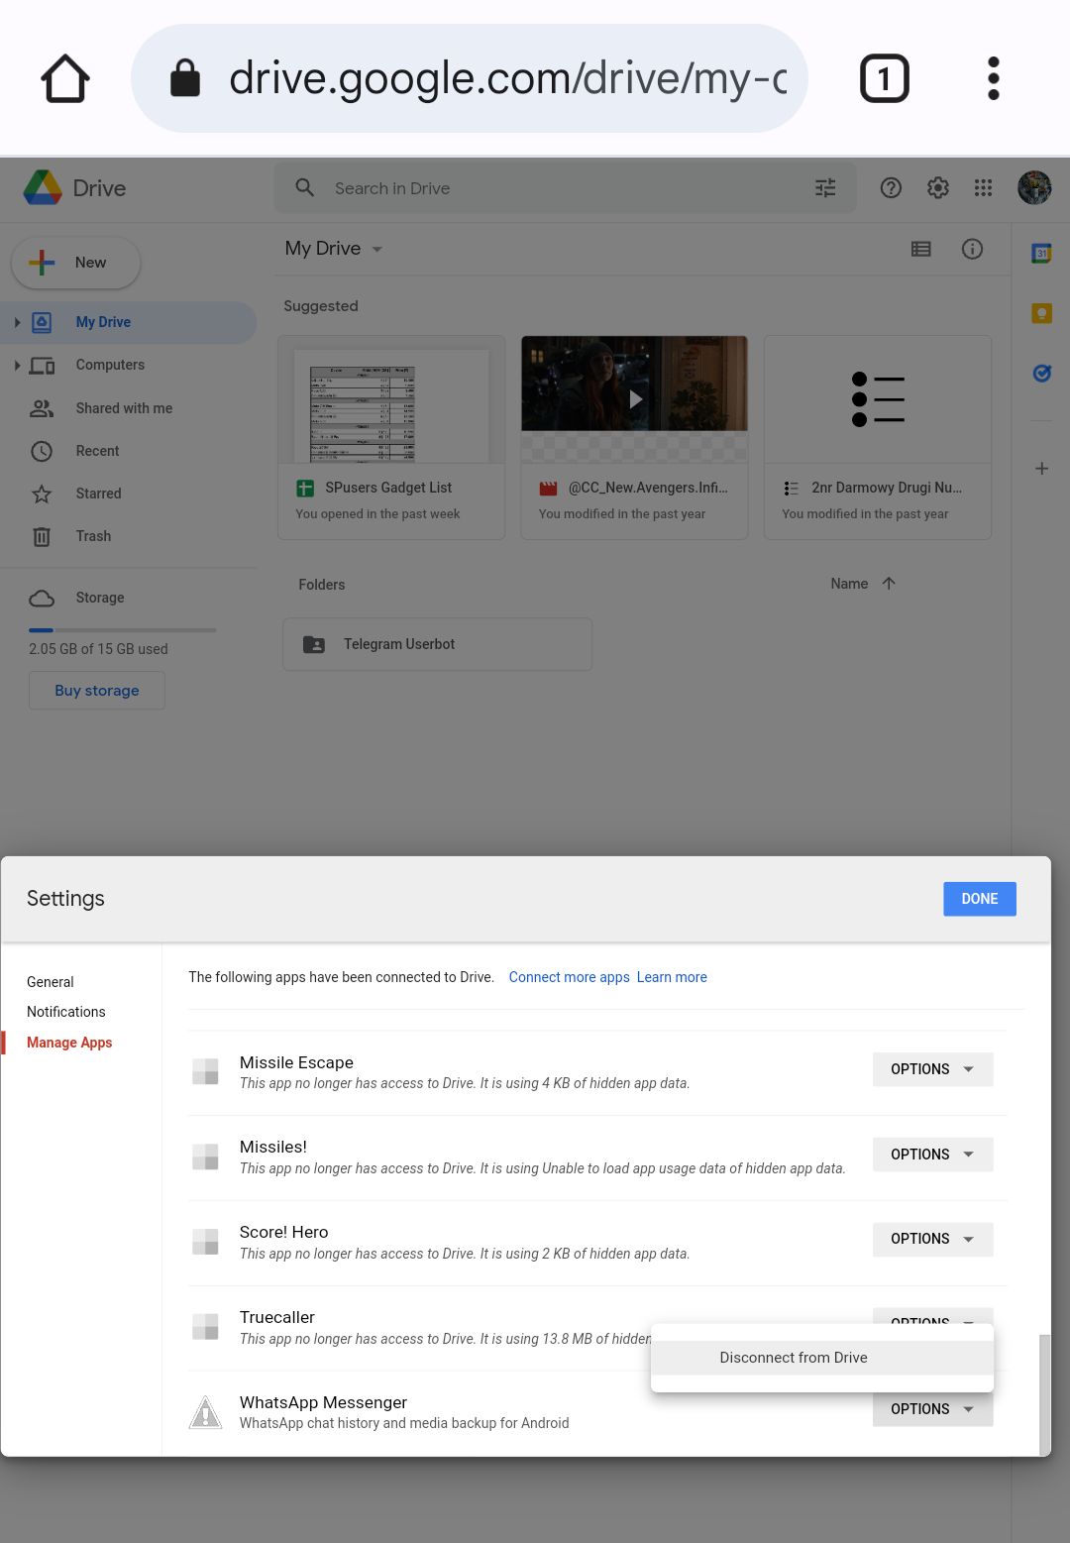Click the 2.05 GB of 15 GB used text

[98, 649]
